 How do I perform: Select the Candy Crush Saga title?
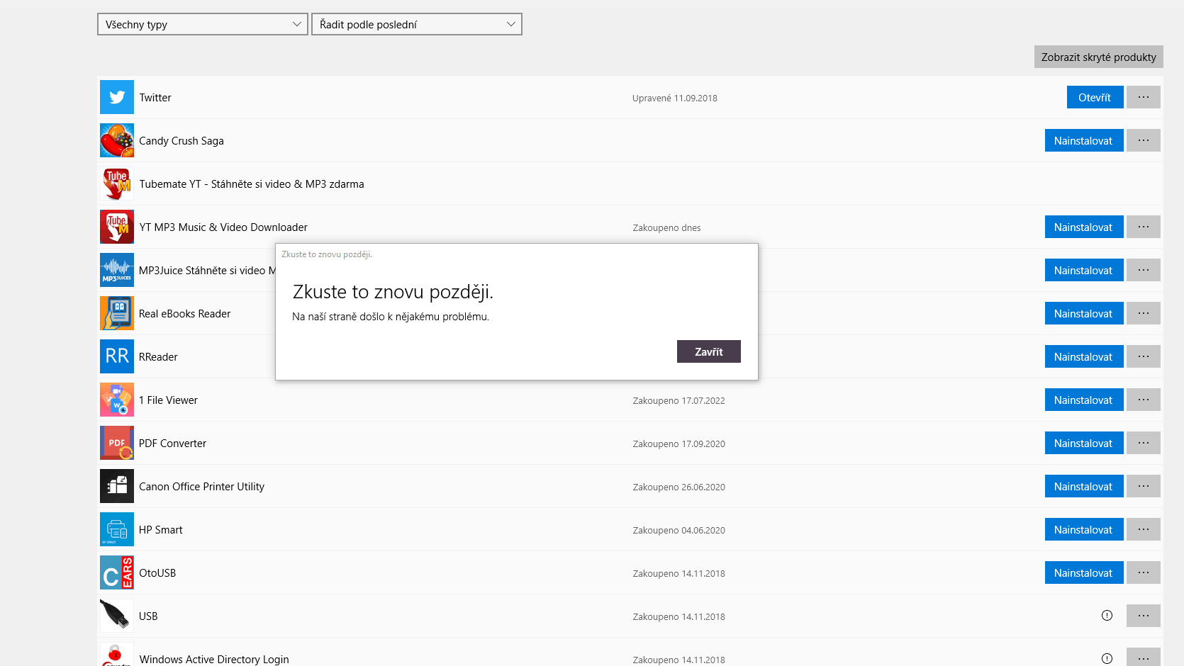[181, 141]
